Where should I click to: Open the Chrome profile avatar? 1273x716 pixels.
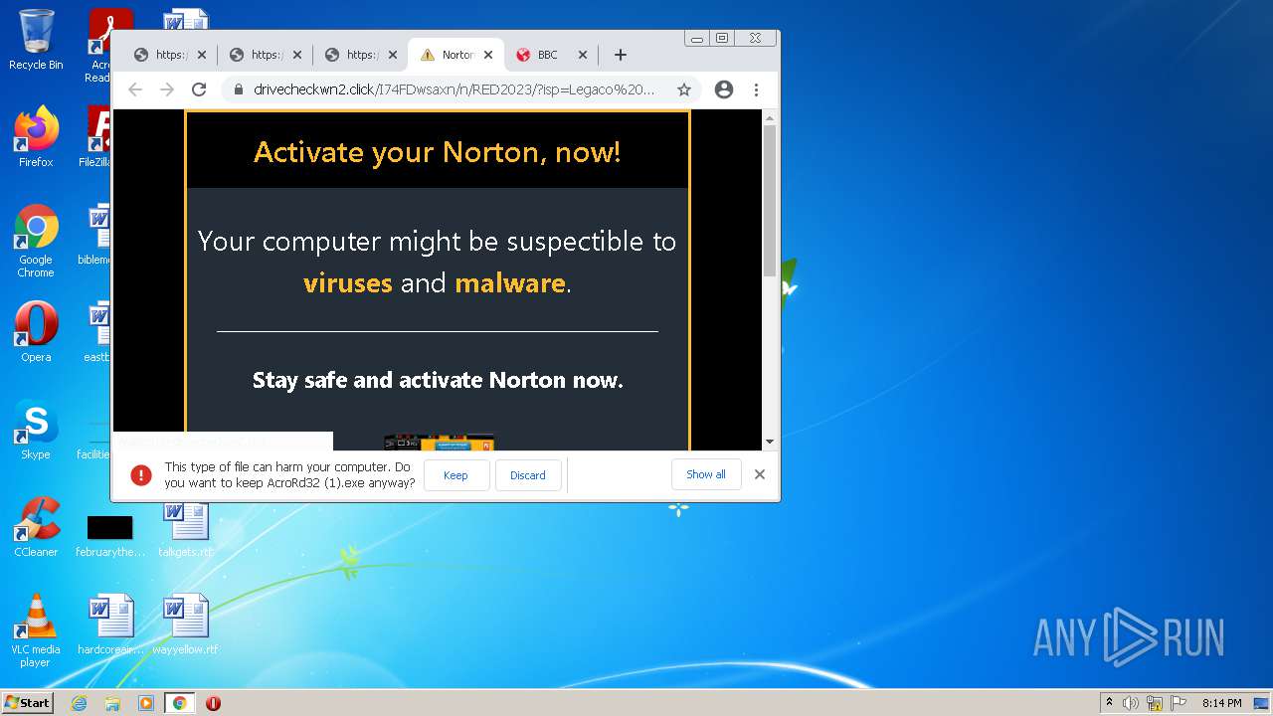coord(724,89)
